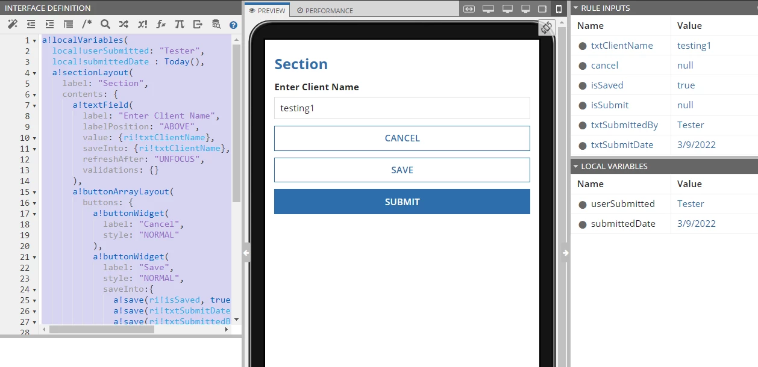Click the CANCEL button in preview
Image resolution: width=758 pixels, height=367 pixels.
(x=402, y=138)
